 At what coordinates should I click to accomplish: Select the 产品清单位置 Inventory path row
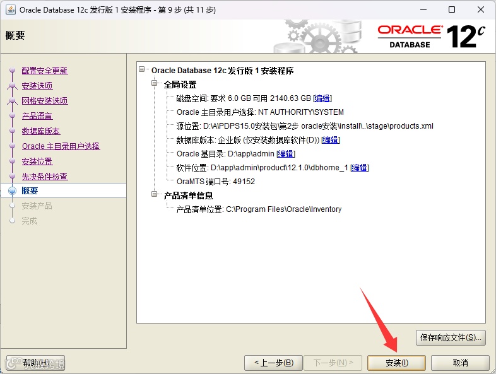259,209
